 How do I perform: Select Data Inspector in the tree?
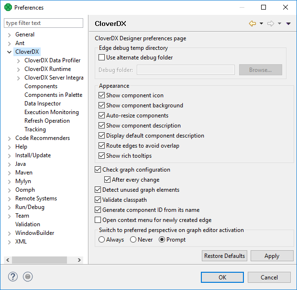43,104
